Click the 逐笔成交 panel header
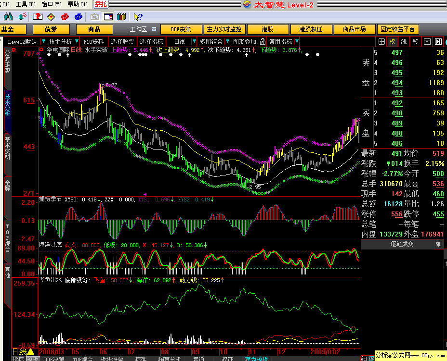Viewport: 447px width, 361px height. [402, 244]
